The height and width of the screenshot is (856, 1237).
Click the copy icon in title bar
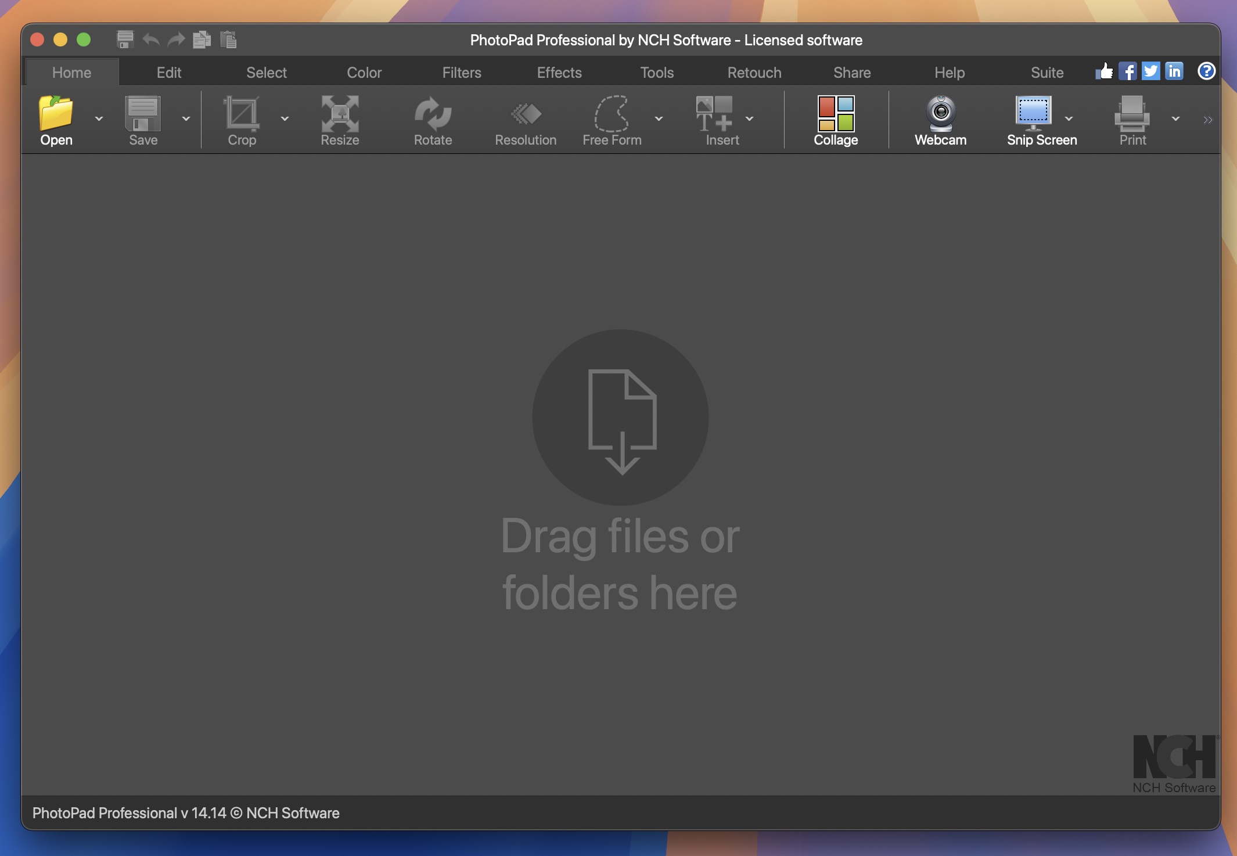pos(202,39)
